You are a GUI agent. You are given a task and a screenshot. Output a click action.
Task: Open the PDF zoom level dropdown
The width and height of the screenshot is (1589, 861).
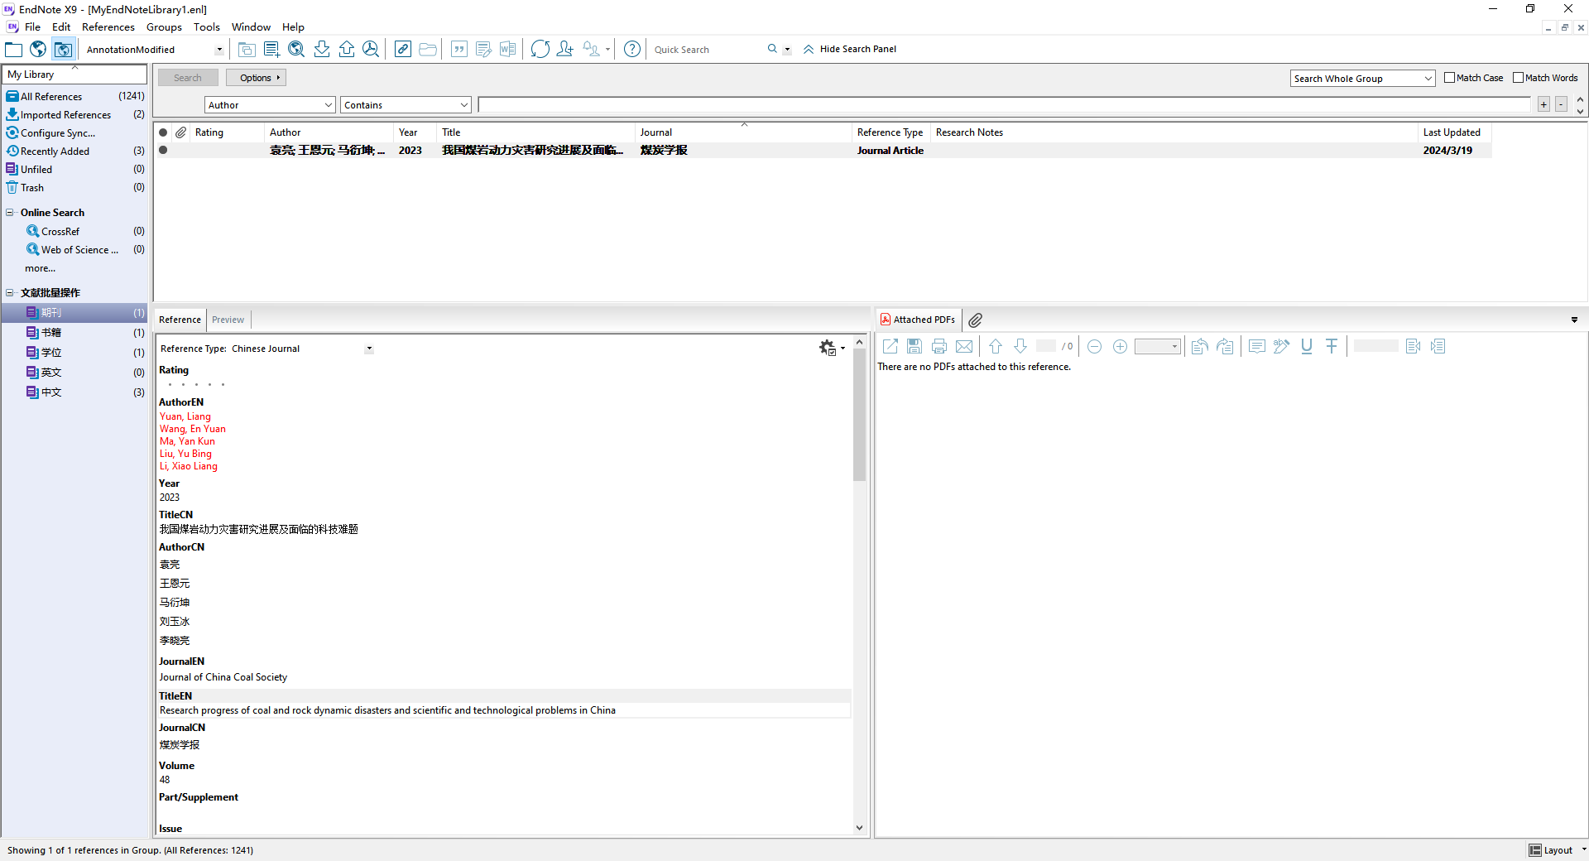(x=1174, y=347)
